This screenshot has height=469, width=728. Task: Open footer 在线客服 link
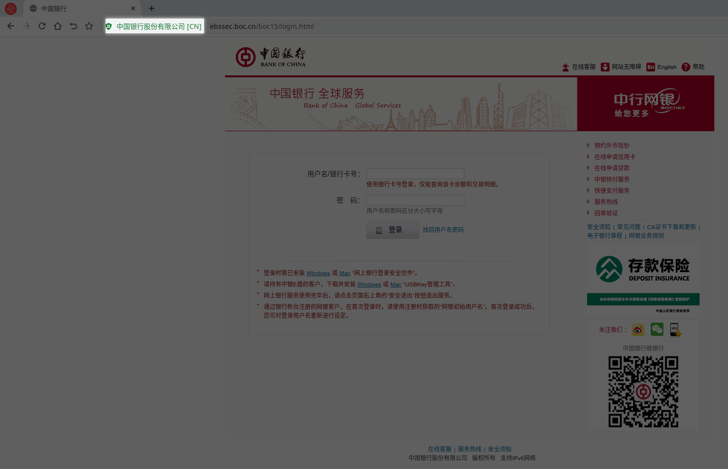(440, 449)
